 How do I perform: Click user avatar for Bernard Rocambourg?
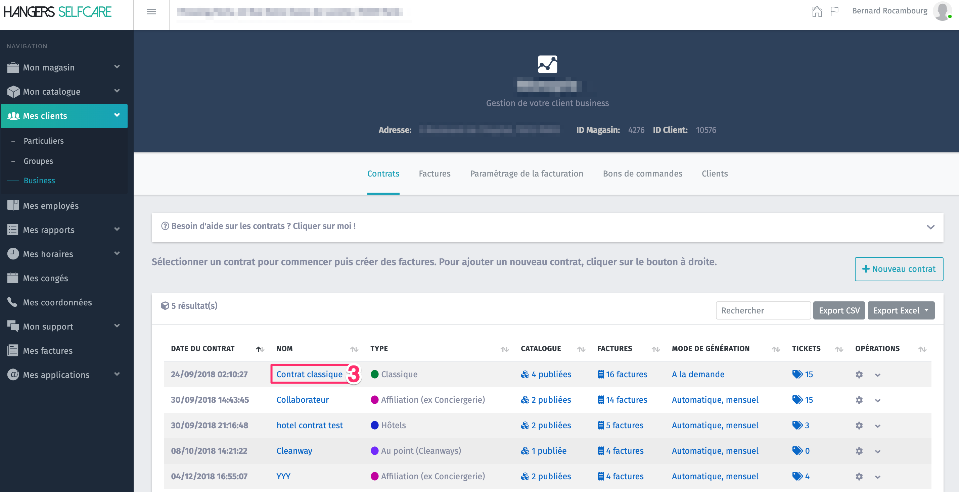(942, 11)
